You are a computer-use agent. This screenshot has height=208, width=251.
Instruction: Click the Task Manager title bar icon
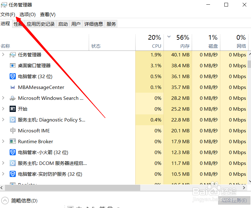(4, 5)
